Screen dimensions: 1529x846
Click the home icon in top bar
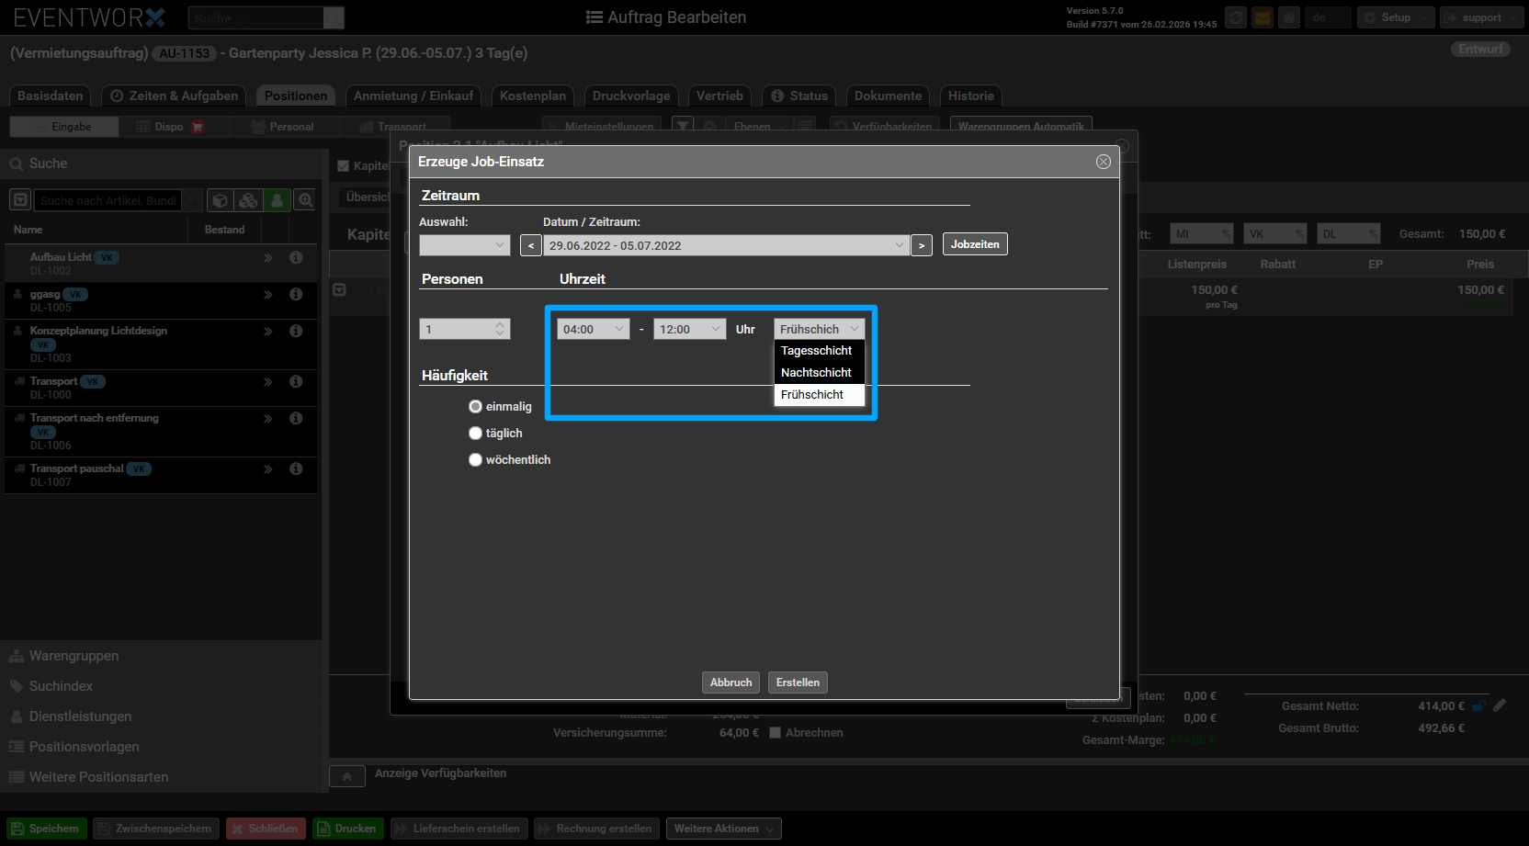pos(1289,17)
